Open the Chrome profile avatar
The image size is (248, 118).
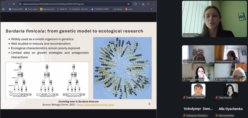[x=148, y=4]
